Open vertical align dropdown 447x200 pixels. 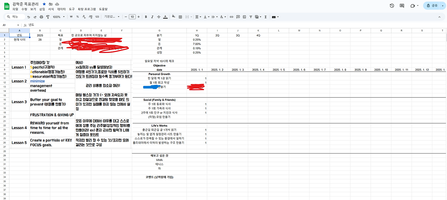coord(206,17)
